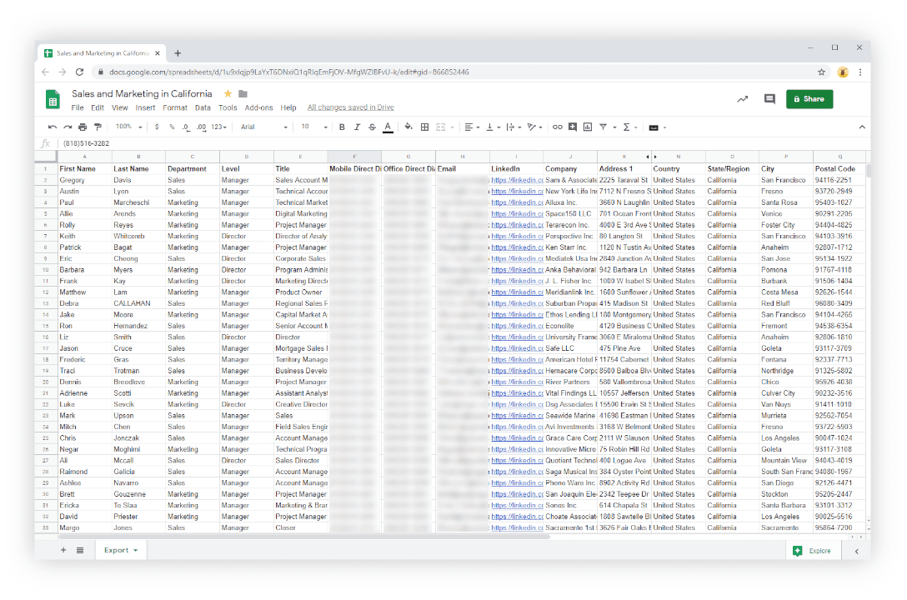Screen dimensions: 907x600
Task: Print the spreadsheet using the printer icon
Action: click(83, 127)
